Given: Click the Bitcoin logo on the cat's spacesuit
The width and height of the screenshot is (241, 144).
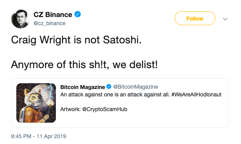Looking at the screenshot, I should (29, 114).
